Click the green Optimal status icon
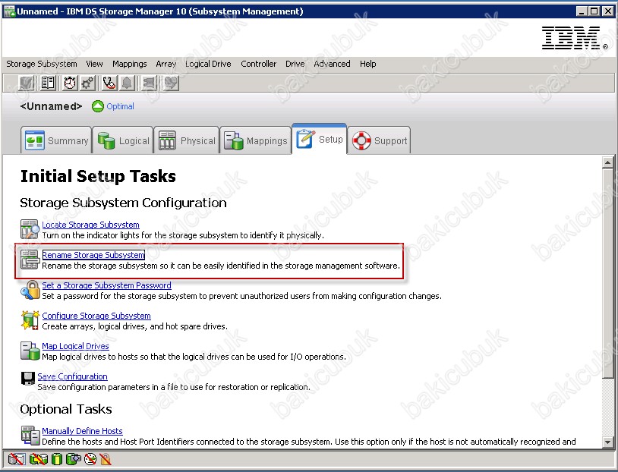The image size is (618, 472). [x=97, y=106]
